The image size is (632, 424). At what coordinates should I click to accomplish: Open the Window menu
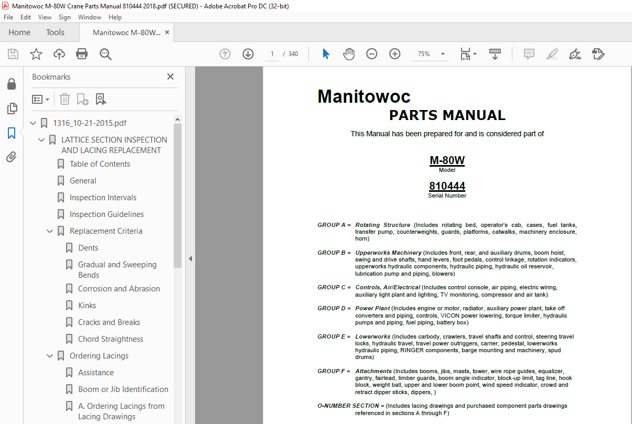click(x=90, y=17)
